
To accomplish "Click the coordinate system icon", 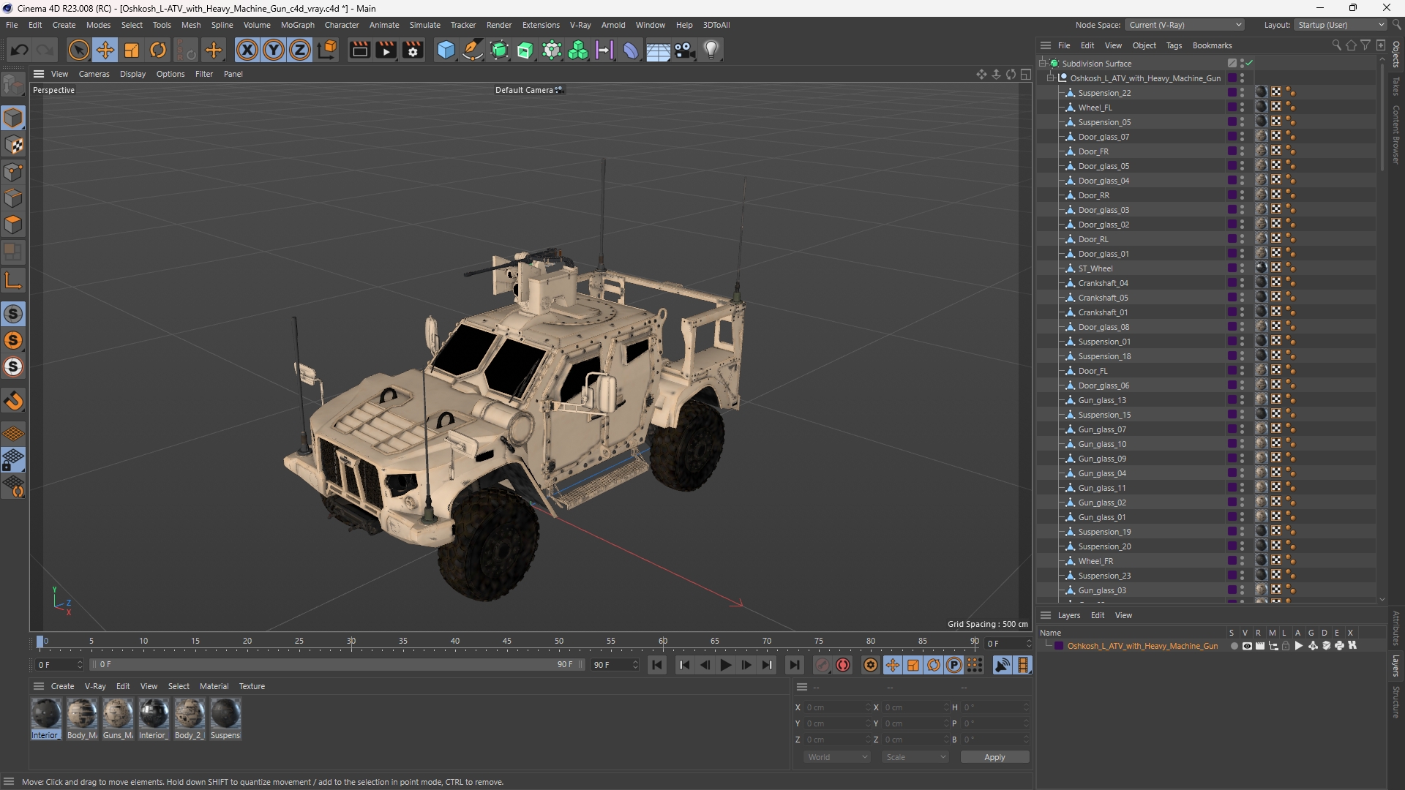I will pos(329,50).
